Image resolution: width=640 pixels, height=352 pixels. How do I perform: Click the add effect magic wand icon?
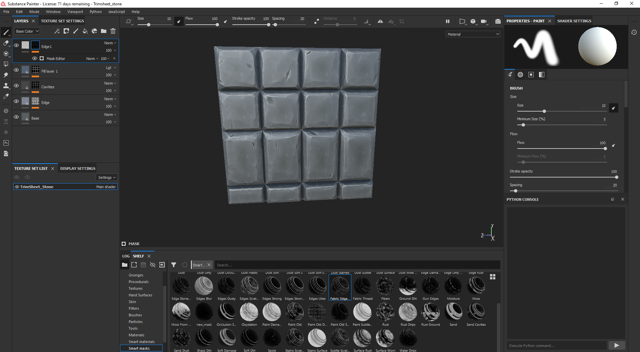point(57,31)
